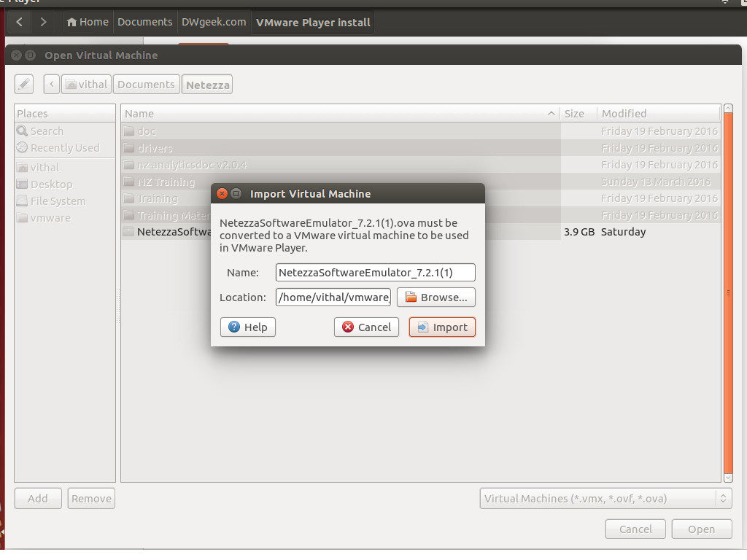Screen dimensions: 747x560
Task: Click the forward arrow in file manager toolbar
Action: click(43, 22)
